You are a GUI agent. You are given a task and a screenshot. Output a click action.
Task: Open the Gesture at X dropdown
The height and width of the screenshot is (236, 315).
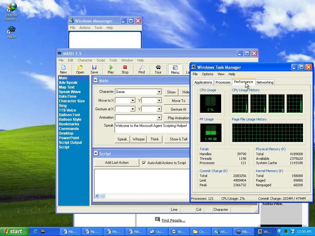[x=133, y=109]
